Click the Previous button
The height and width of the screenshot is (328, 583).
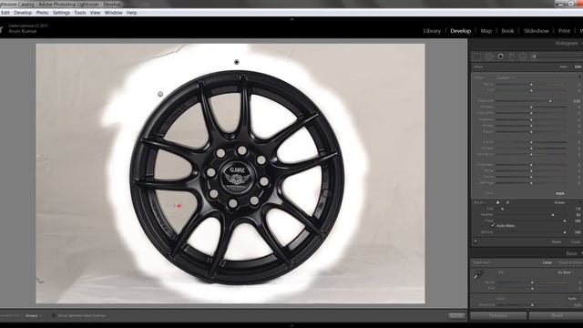click(498, 316)
